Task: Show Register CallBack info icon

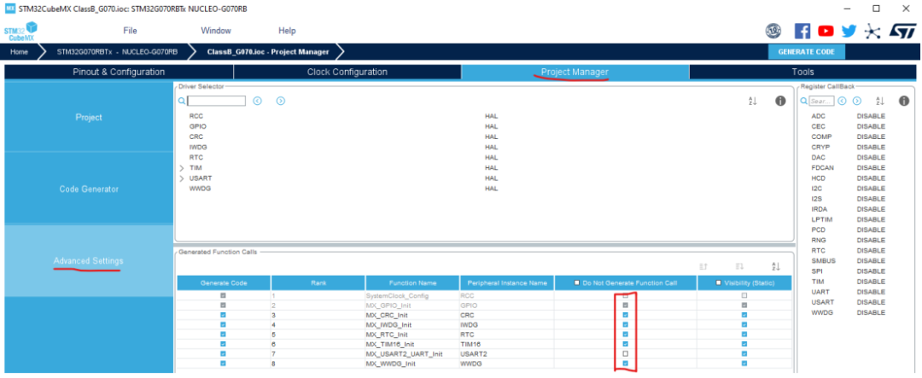Action: pyautogui.click(x=904, y=102)
